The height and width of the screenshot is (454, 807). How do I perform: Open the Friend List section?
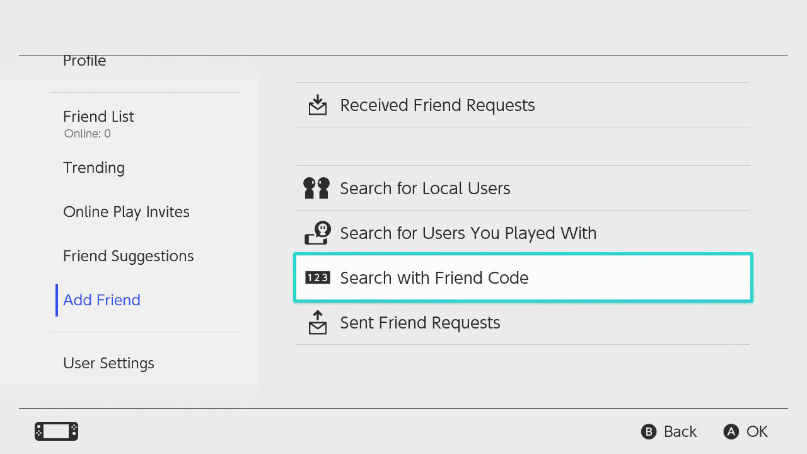[98, 117]
